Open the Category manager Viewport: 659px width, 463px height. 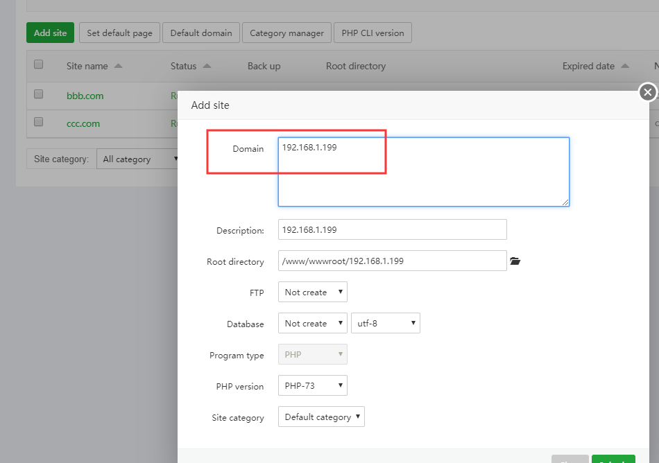(286, 33)
